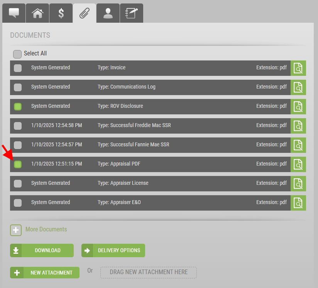
Task: Preview the ROV Disclosure document icon
Action: (x=298, y=106)
